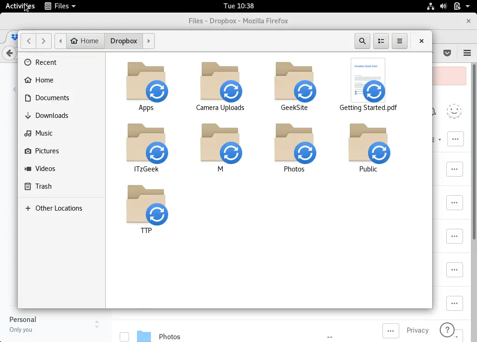Click the Pocket icon in Firefox
The width and height of the screenshot is (477, 342).
click(x=447, y=53)
